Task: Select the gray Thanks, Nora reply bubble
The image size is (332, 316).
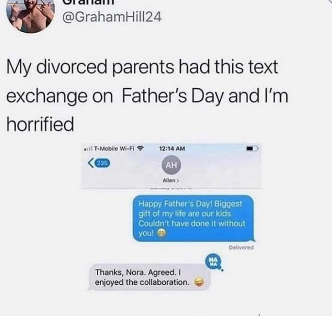Action: tap(150, 277)
